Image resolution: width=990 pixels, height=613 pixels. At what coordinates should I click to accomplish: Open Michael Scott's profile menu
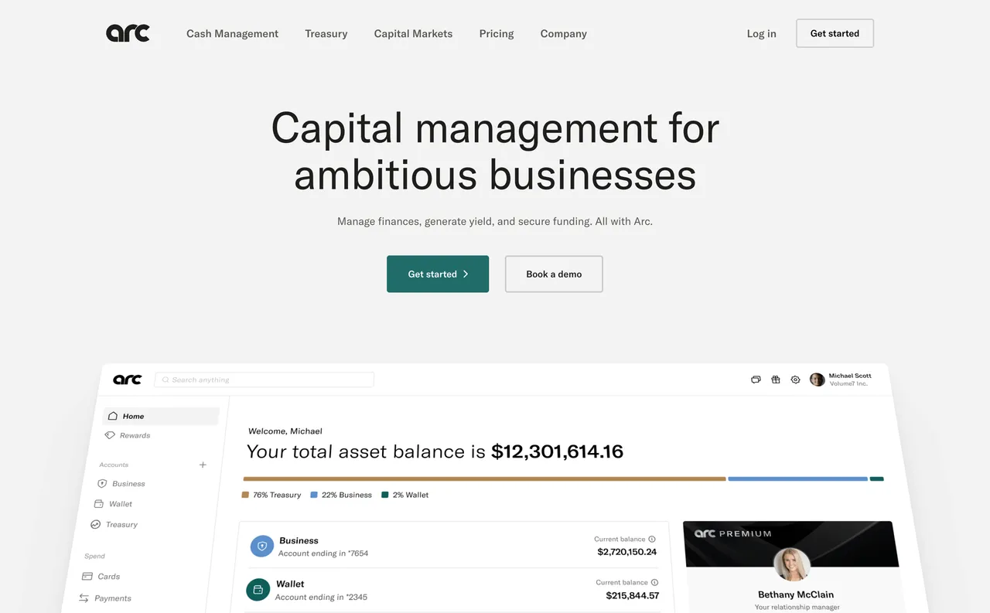click(841, 379)
